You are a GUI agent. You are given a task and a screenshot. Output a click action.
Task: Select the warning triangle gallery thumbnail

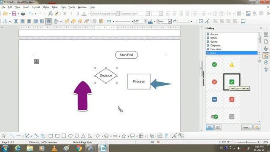click(232, 65)
